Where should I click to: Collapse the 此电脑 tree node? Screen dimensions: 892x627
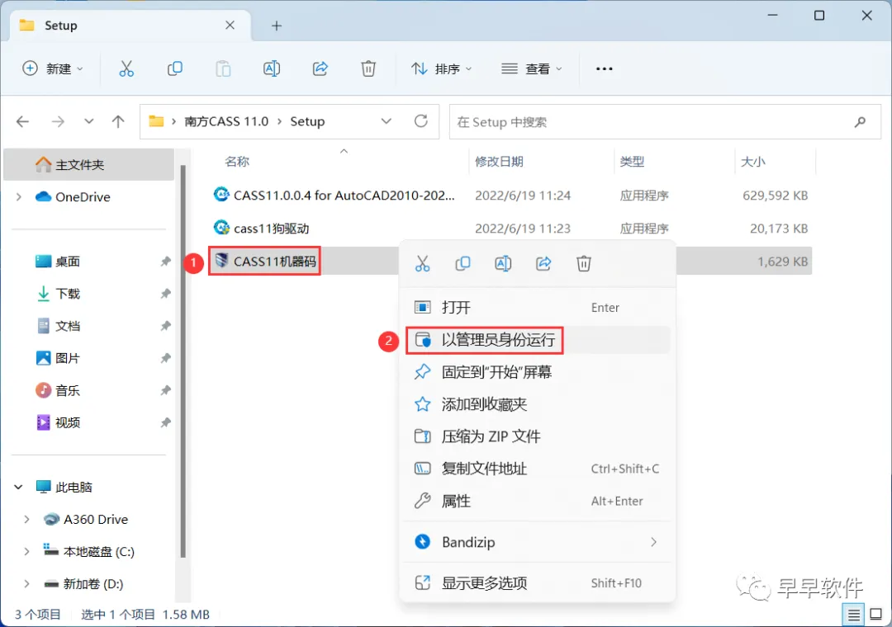coord(19,487)
